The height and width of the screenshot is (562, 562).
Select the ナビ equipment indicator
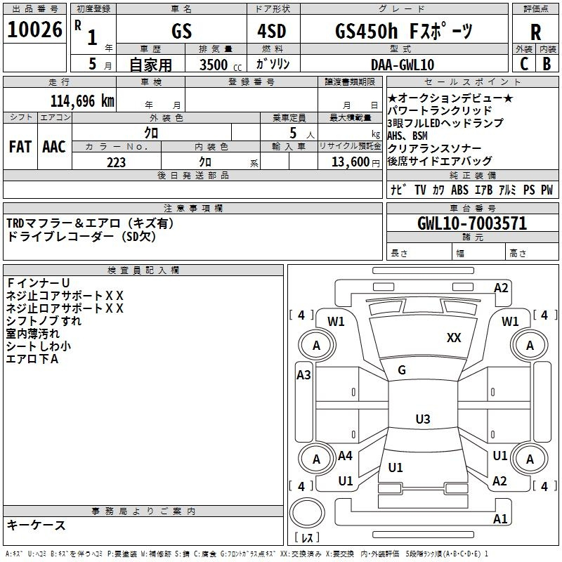coord(397,190)
